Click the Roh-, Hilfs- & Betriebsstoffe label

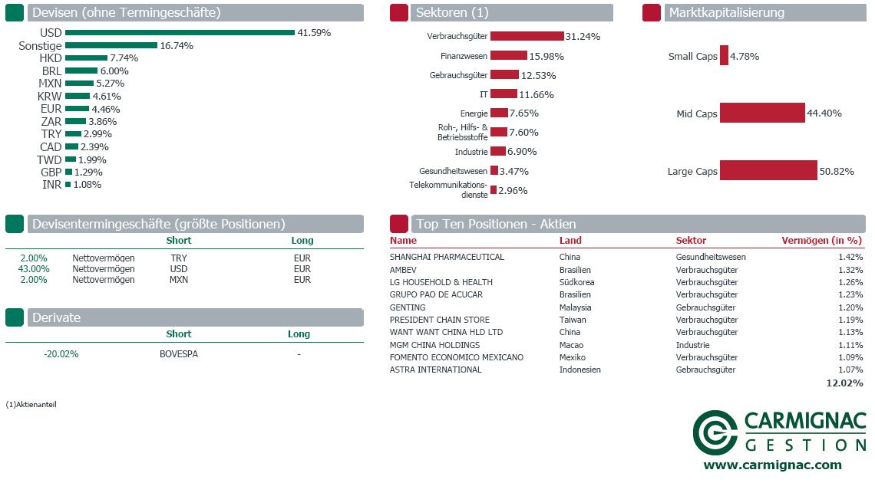(x=463, y=132)
